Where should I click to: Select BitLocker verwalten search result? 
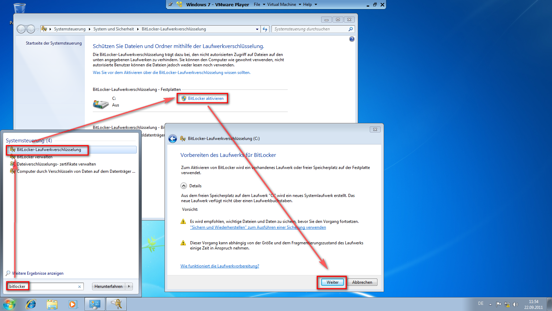point(34,157)
